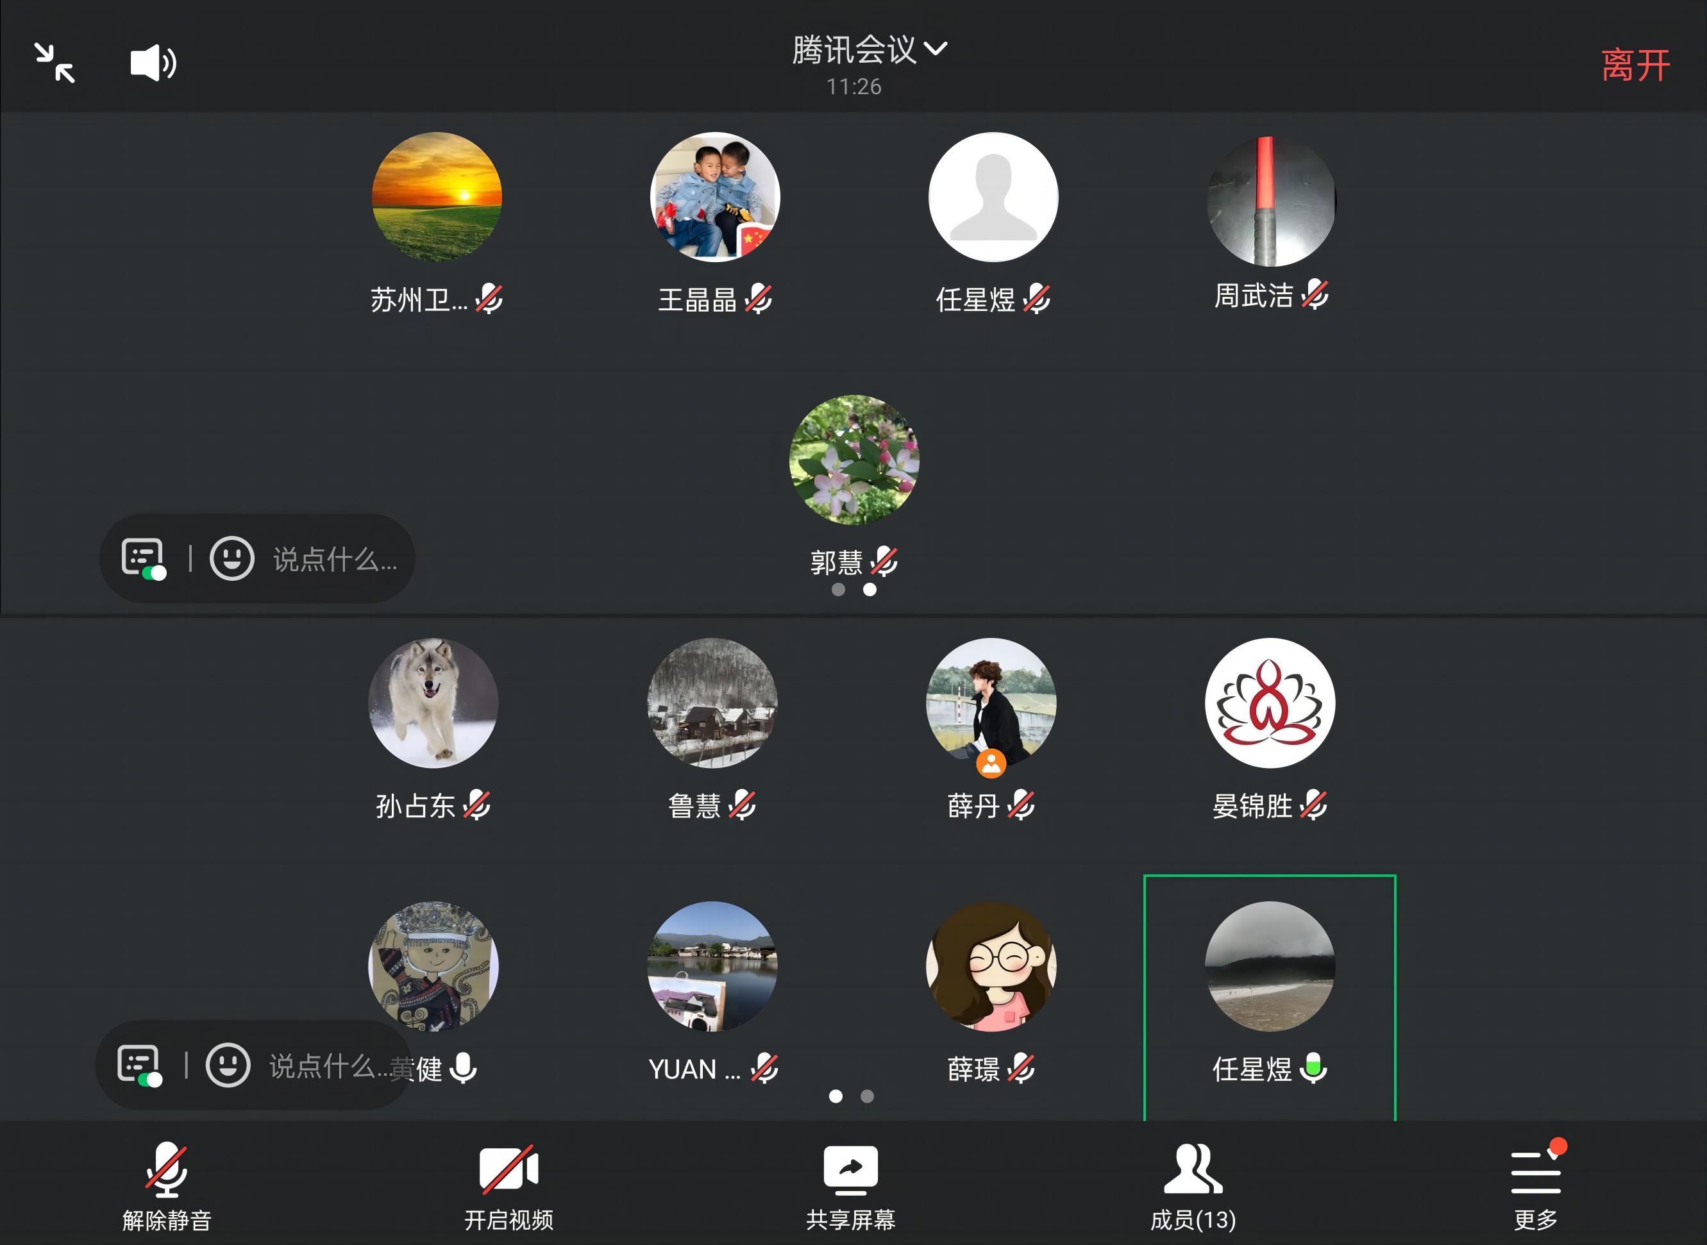Image resolution: width=1707 pixels, height=1245 pixels.
Task: Select 黄健's painted figure avatar
Action: coord(433,966)
